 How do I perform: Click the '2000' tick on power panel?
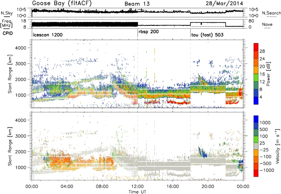[21, 79]
